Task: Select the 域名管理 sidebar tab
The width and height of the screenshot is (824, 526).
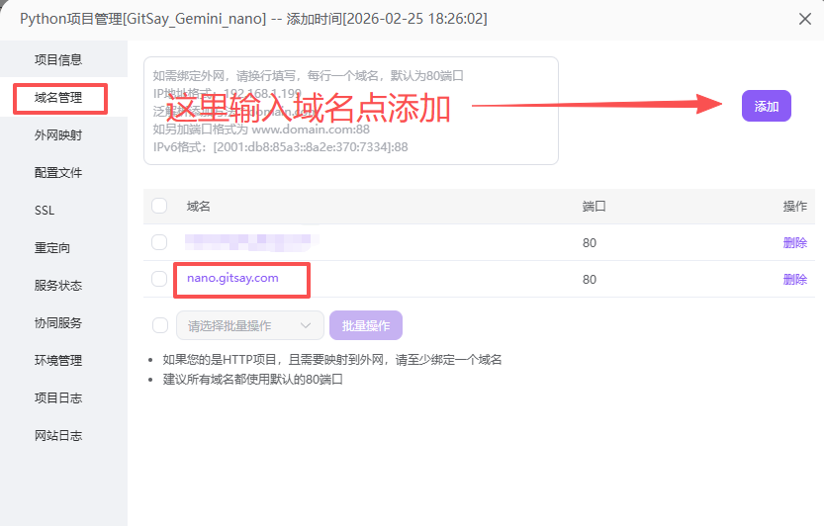Action: 58,98
